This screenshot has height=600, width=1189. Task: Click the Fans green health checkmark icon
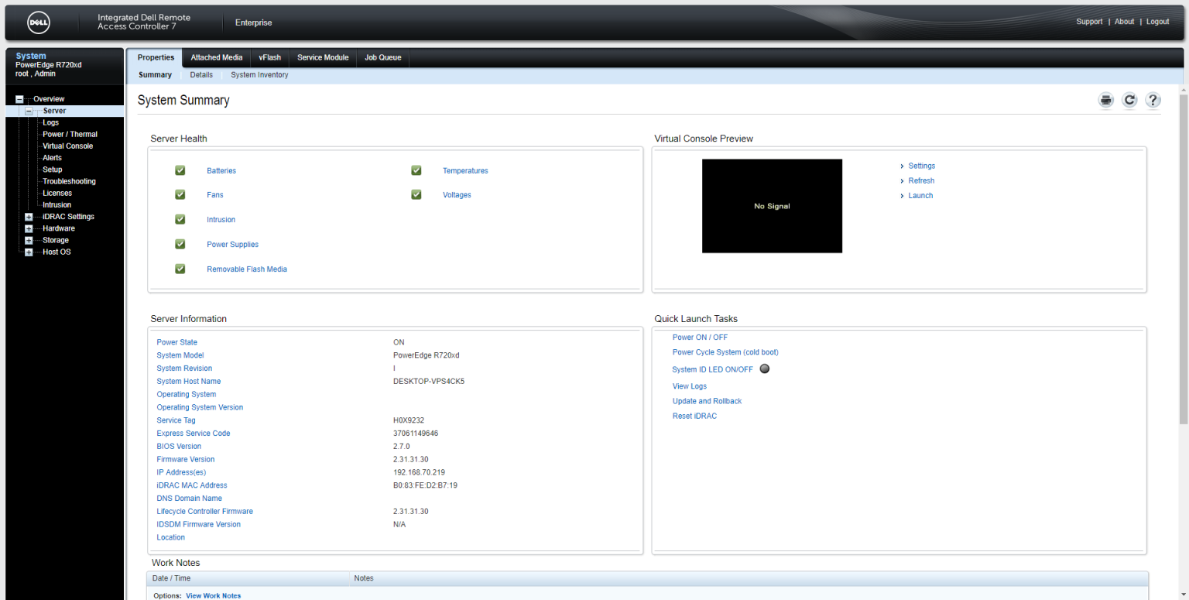click(x=180, y=195)
